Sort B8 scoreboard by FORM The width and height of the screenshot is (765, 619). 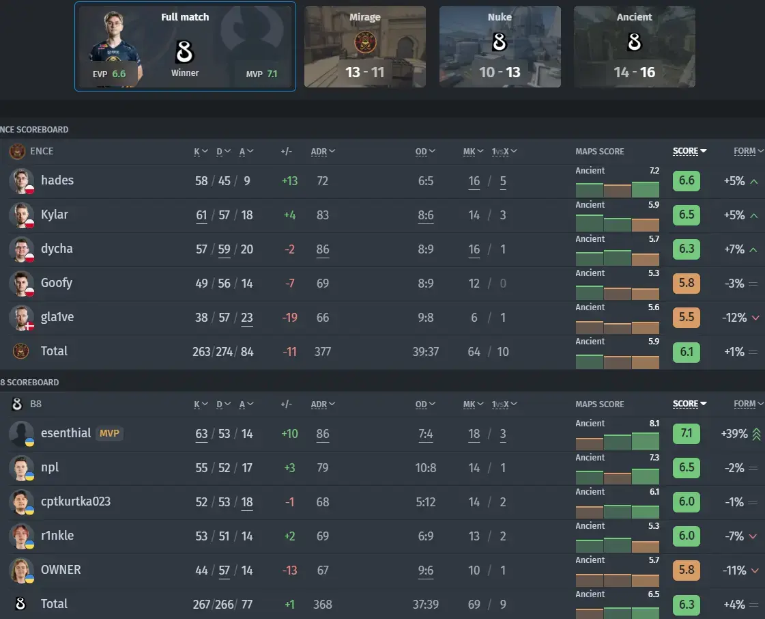(749, 404)
